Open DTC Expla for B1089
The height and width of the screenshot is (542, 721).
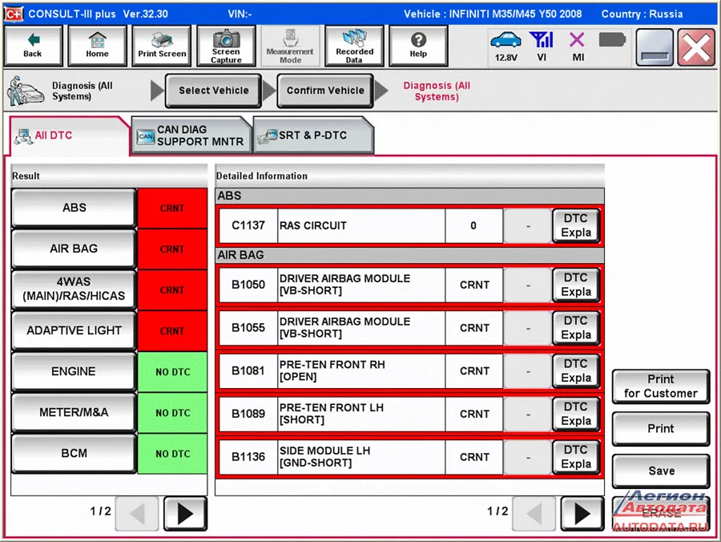tap(576, 414)
